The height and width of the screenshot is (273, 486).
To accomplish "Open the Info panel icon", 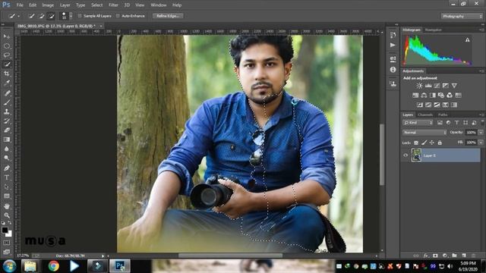I will pos(393,70).
